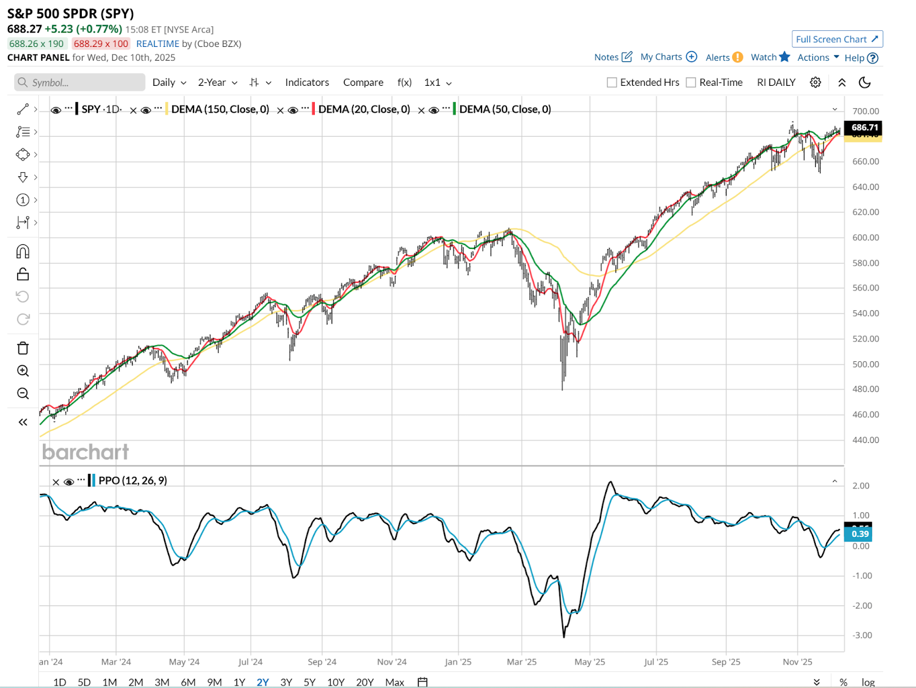Image resolution: width=916 pixels, height=688 pixels.
Task: Expand the 2-Year period dropdown
Action: pyautogui.click(x=218, y=82)
